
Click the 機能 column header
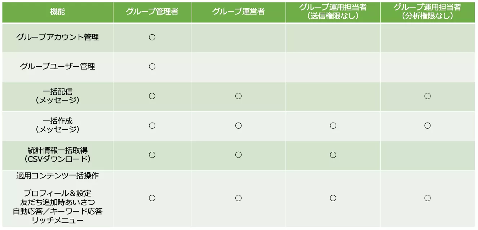pos(57,12)
